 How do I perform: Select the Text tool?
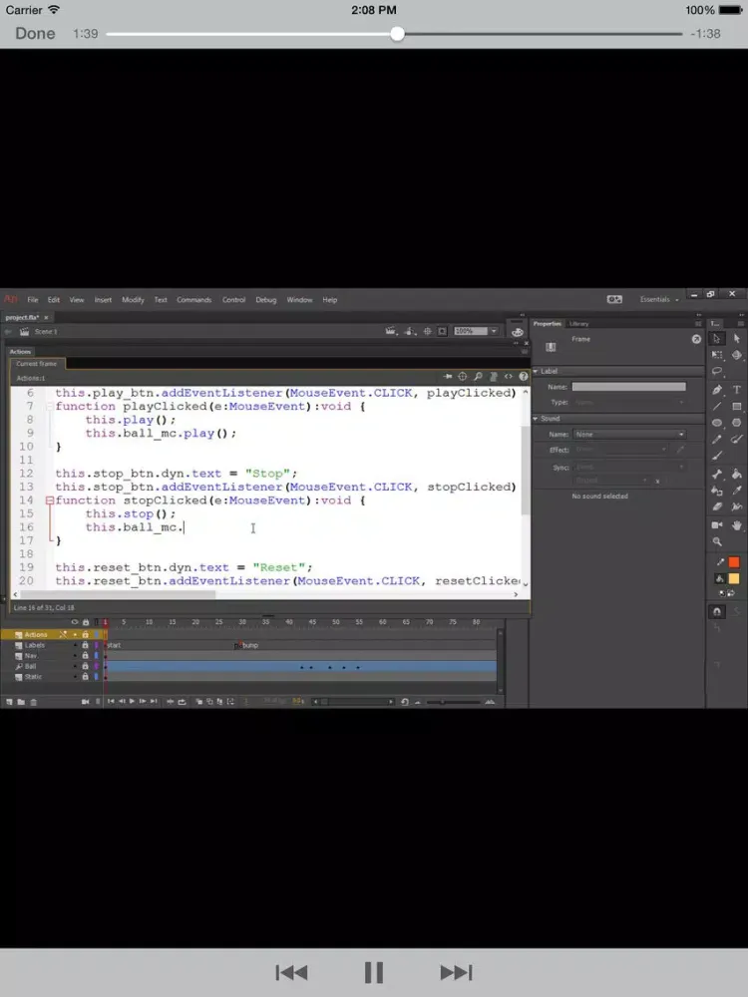coord(737,389)
